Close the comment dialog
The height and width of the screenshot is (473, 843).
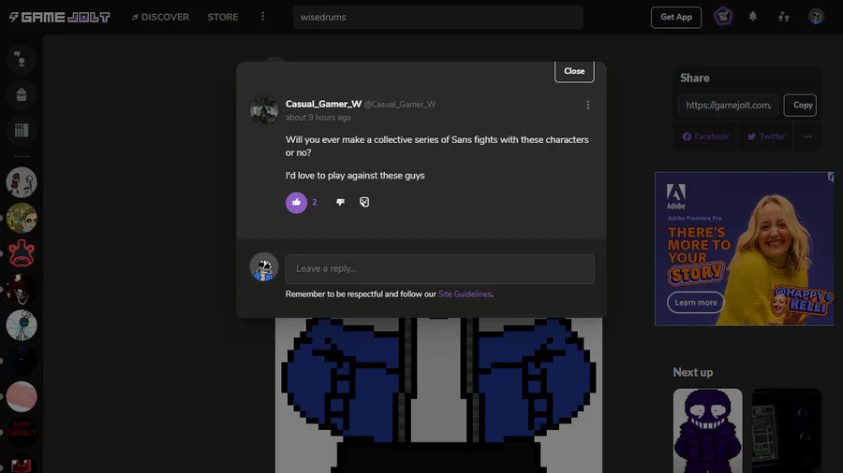coord(574,71)
